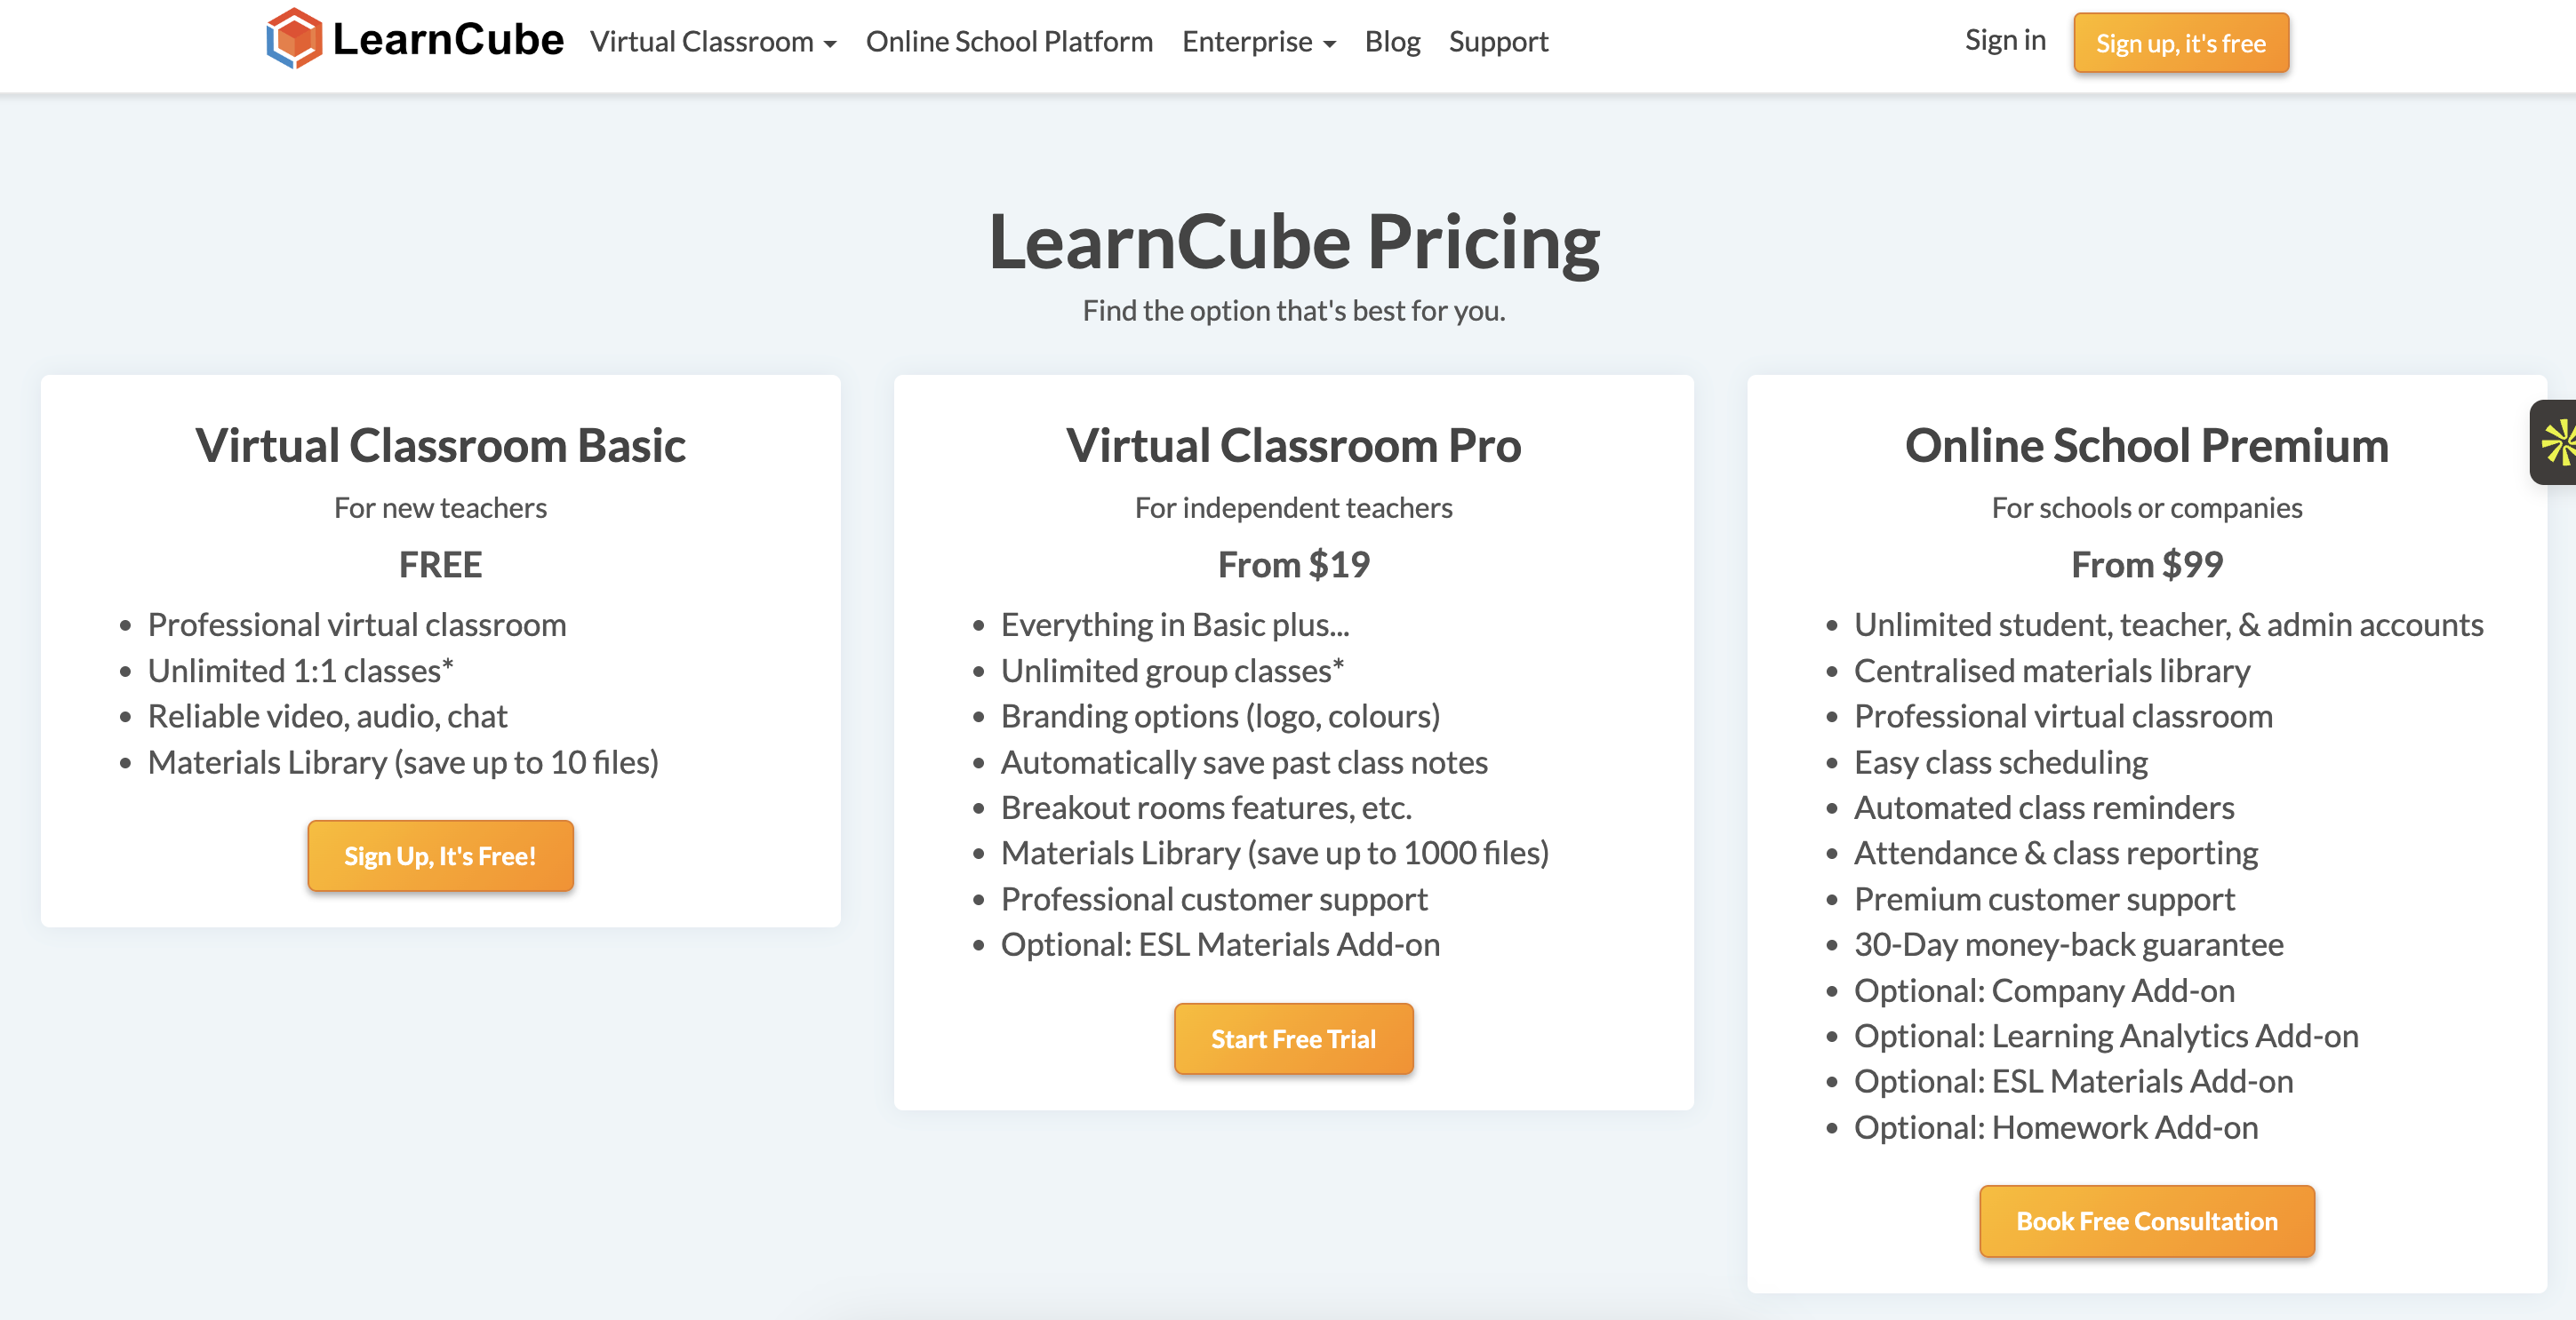The height and width of the screenshot is (1320, 2576).
Task: Click "Sign Up, It's Free!" in Basic plan
Action: (440, 855)
